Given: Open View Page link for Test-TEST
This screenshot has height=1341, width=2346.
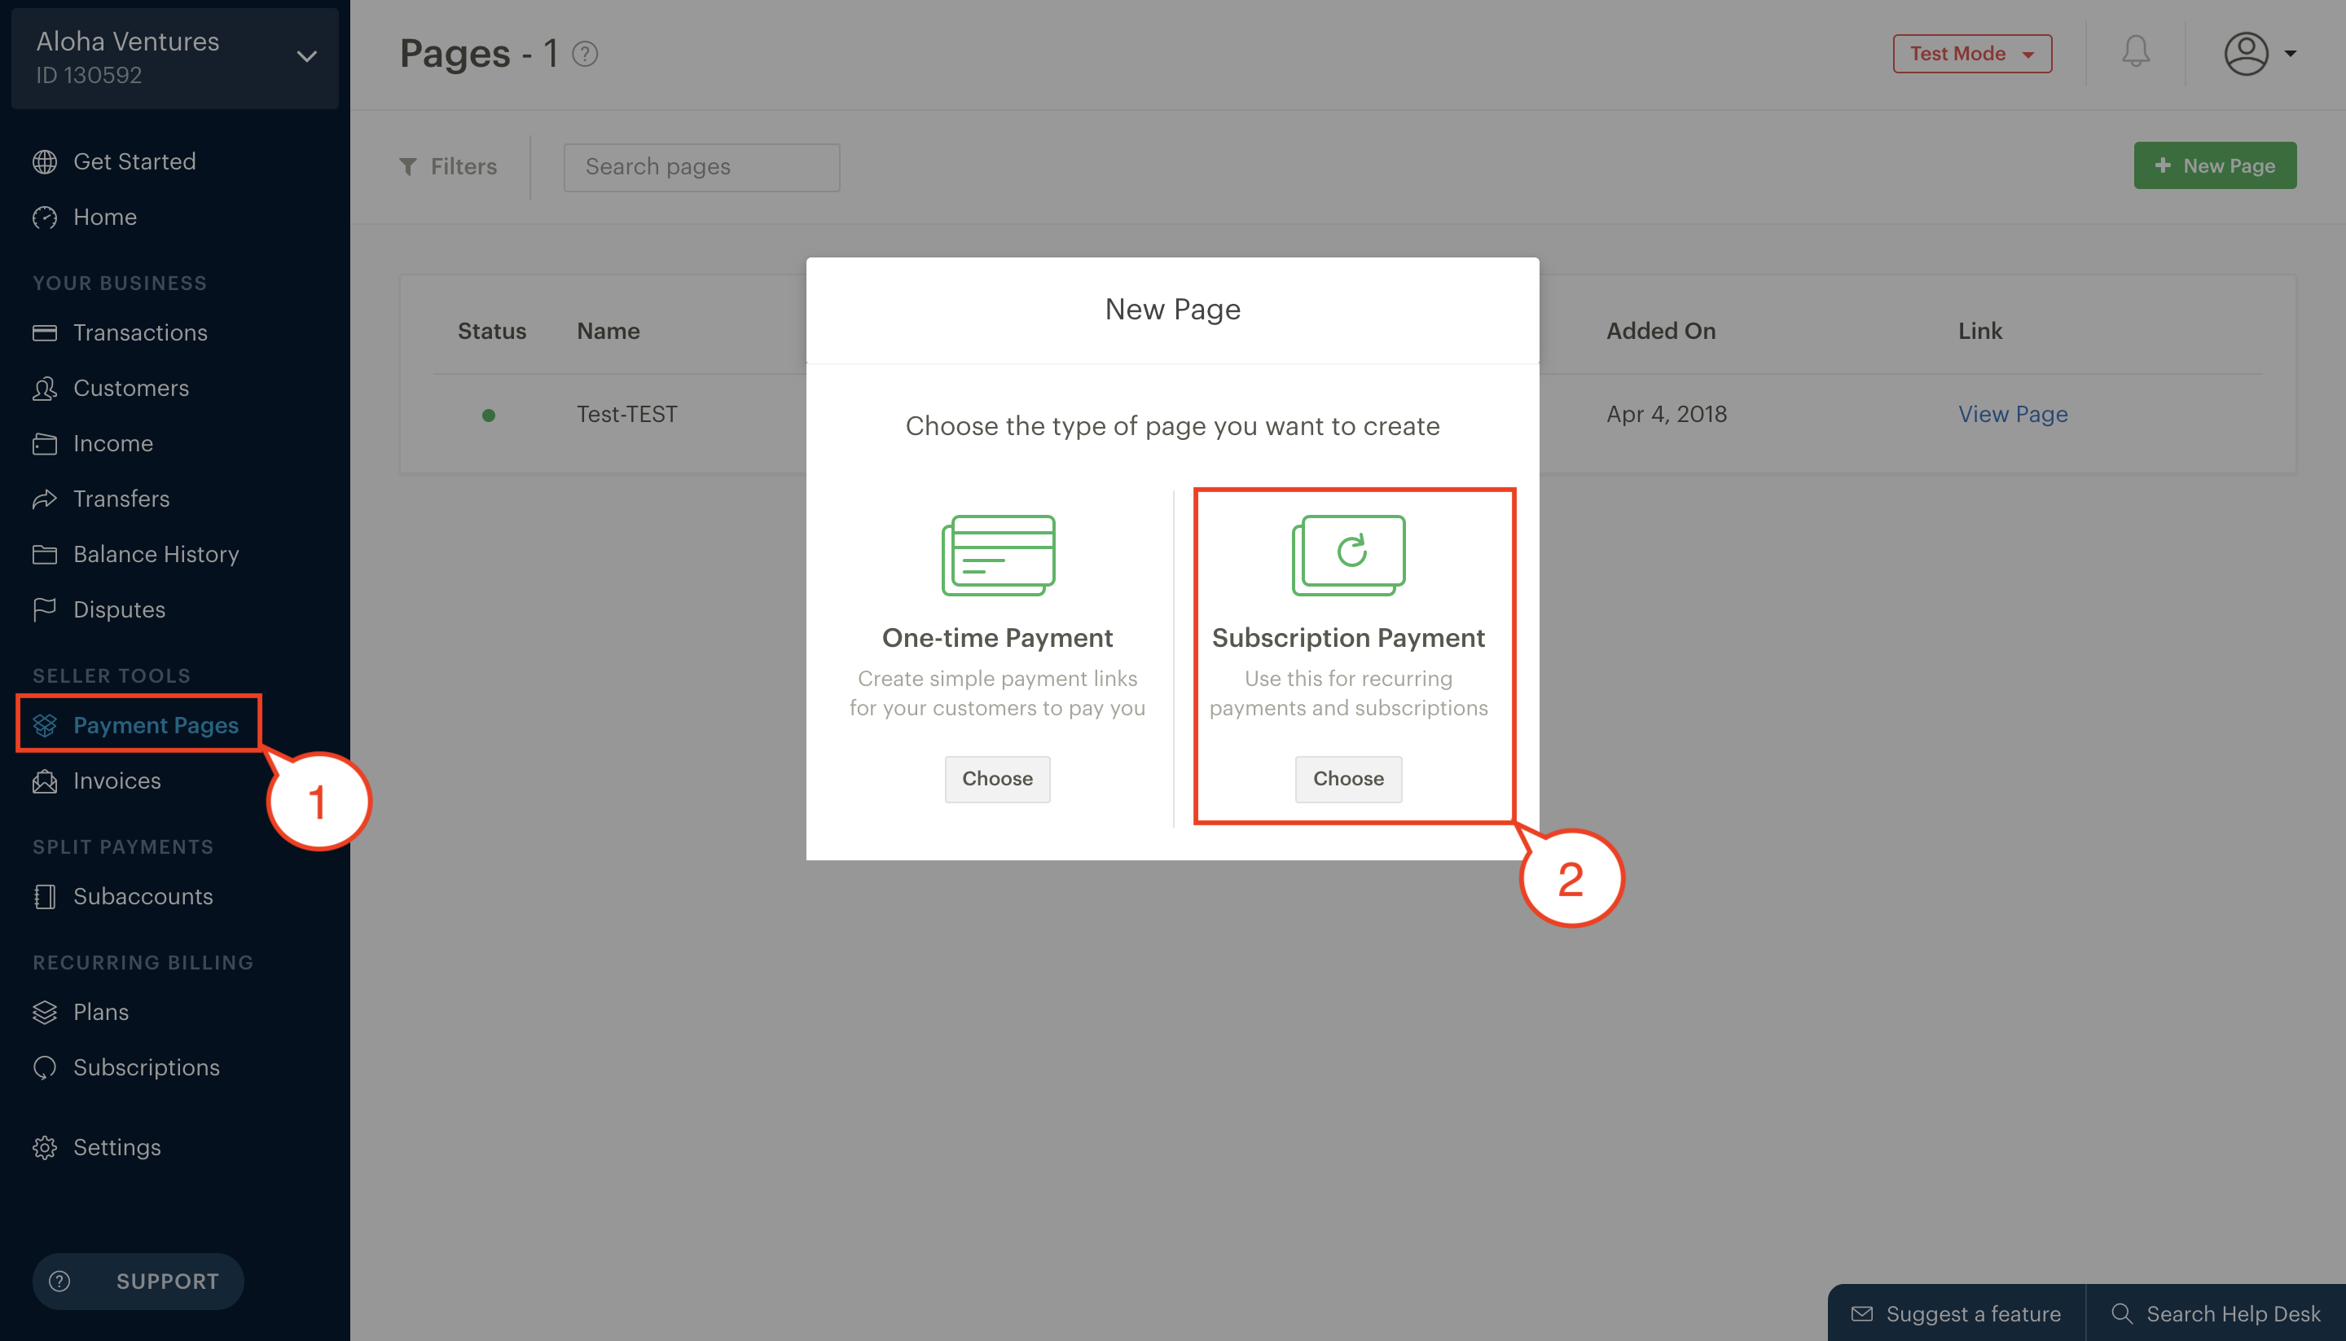Looking at the screenshot, I should [2013, 415].
